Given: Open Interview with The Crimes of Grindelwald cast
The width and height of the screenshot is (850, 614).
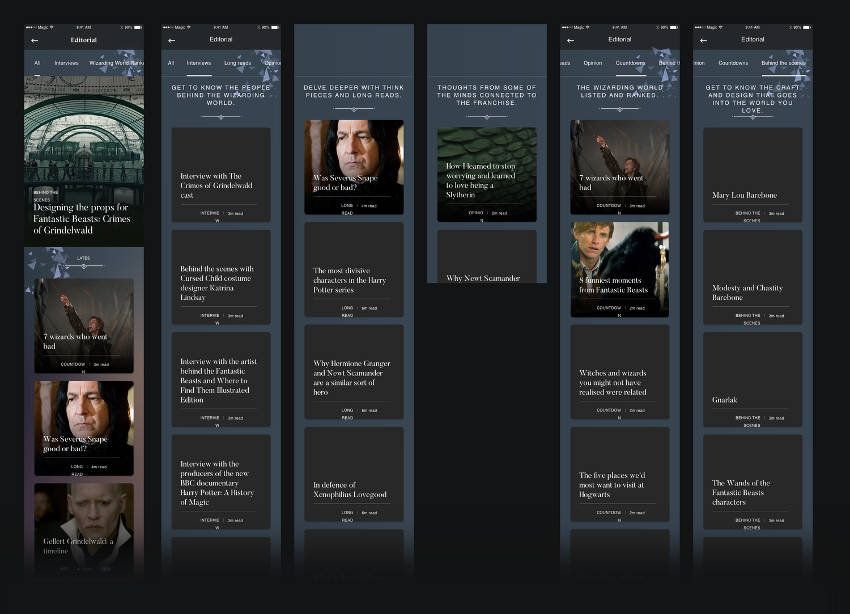Looking at the screenshot, I should [221, 175].
